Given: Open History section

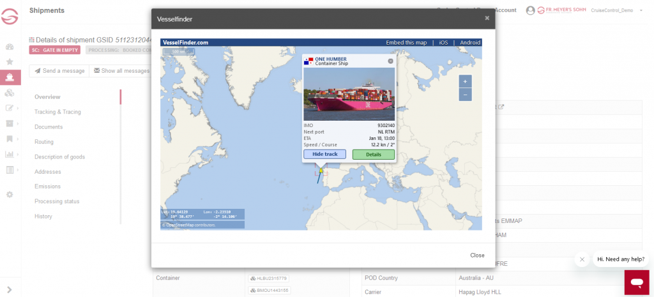Looking at the screenshot, I should (x=43, y=217).
